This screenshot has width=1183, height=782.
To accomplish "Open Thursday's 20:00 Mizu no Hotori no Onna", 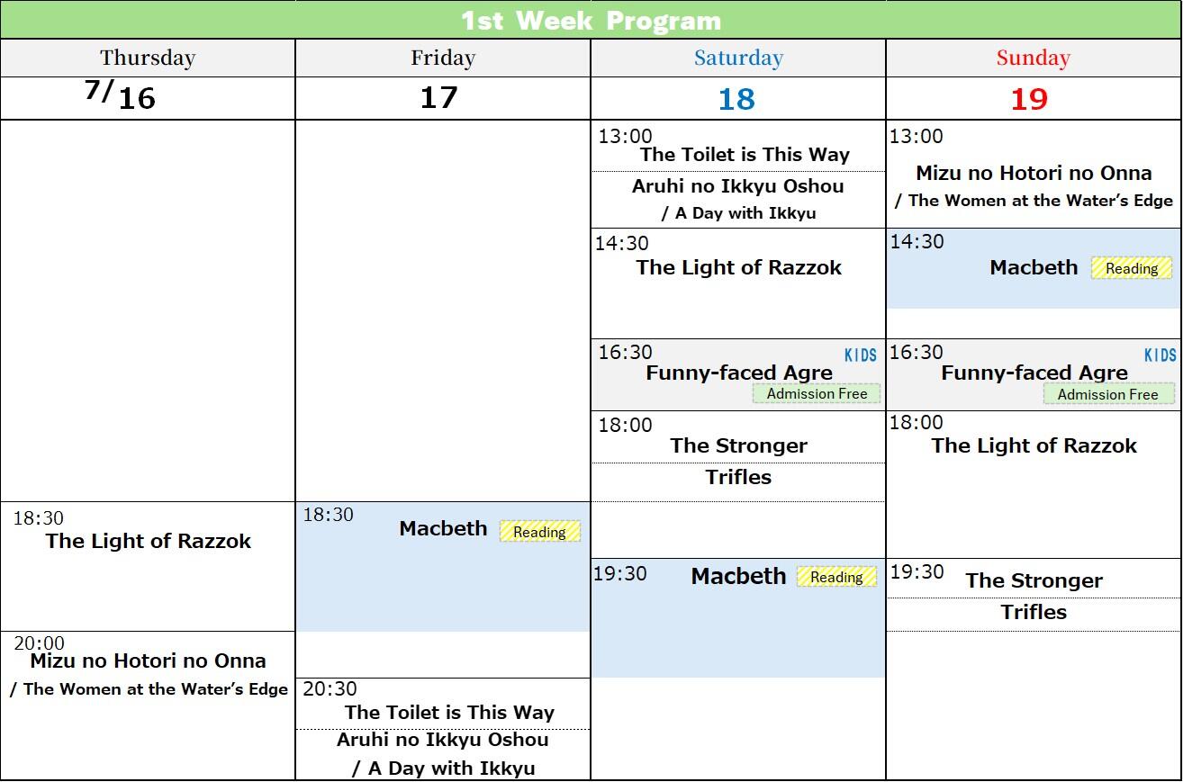I will click(x=149, y=661).
